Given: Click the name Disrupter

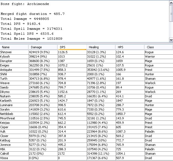Looking at the screenshot, I should click(x=6, y=61).
